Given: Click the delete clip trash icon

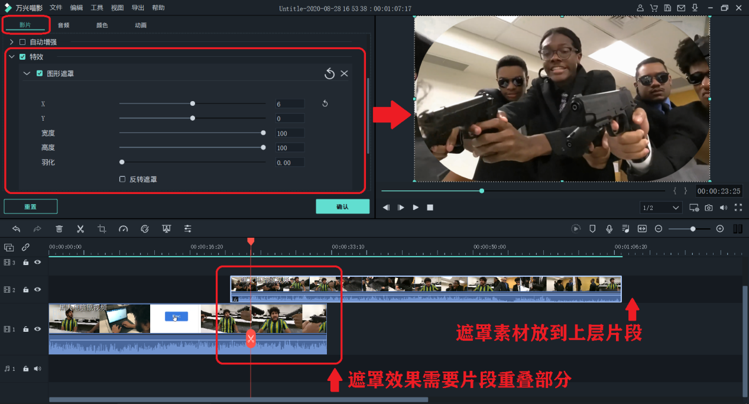Looking at the screenshot, I should click(x=59, y=229).
